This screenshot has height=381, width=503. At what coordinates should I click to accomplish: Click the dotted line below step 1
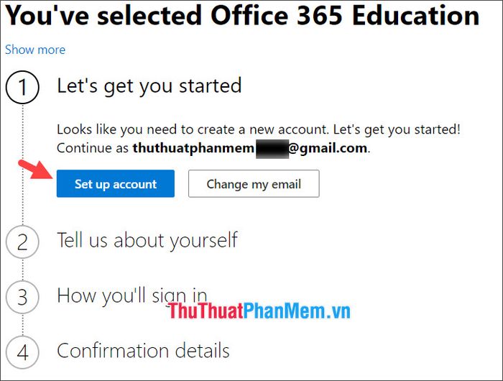click(22, 165)
